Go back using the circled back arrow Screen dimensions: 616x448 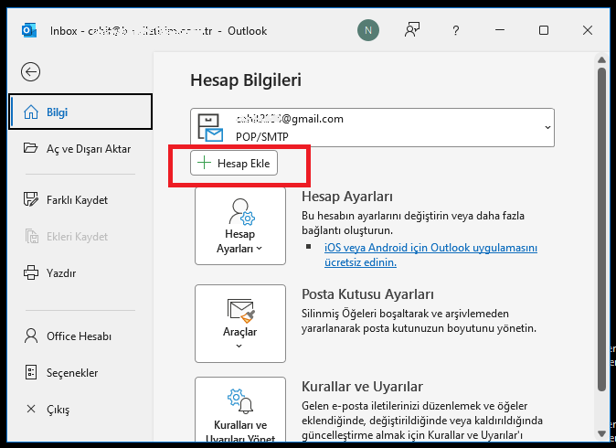31,72
